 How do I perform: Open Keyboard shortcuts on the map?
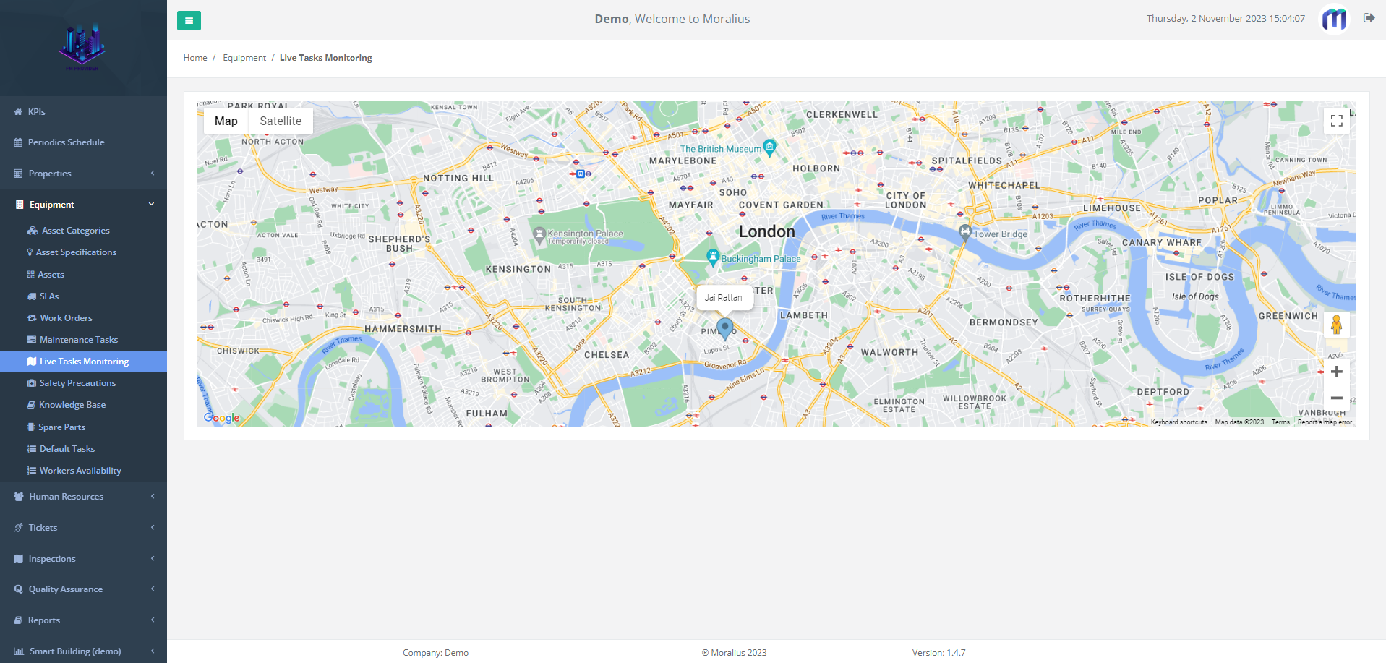click(1178, 422)
